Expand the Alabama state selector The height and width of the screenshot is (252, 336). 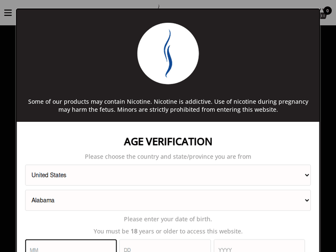coord(168,200)
